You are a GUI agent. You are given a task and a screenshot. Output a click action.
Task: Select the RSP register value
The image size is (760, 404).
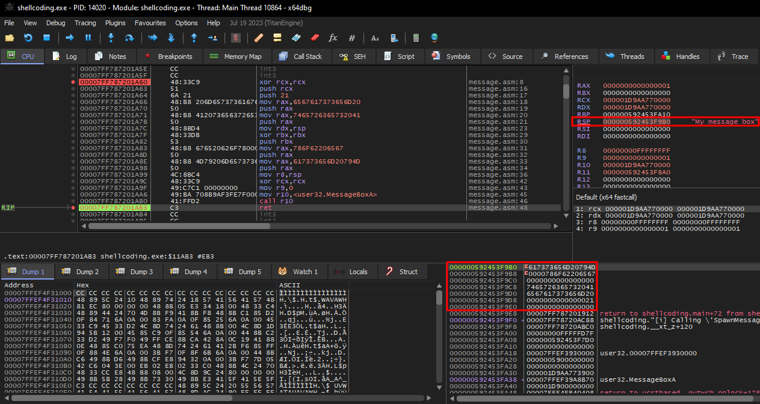point(637,122)
